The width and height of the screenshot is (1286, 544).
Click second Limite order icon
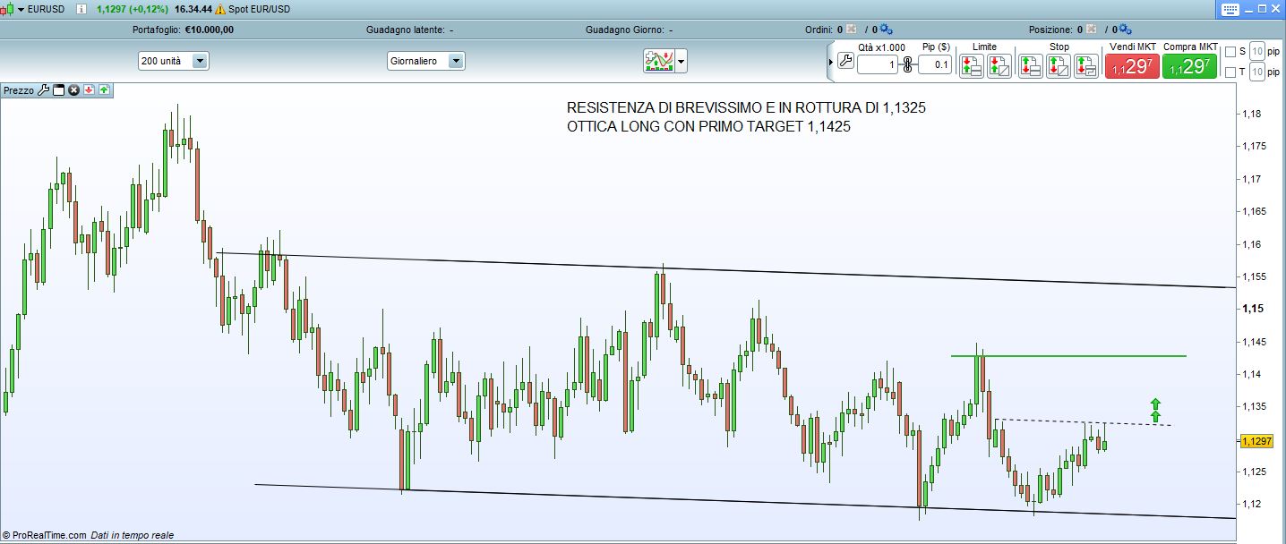[x=999, y=65]
